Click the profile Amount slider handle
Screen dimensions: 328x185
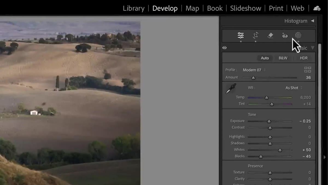point(253,78)
